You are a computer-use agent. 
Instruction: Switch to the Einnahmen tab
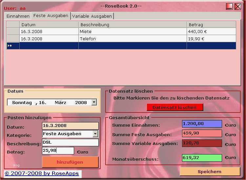18,16
